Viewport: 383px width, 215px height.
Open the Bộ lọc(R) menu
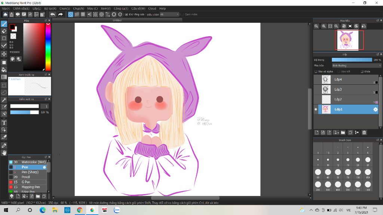[50, 8]
